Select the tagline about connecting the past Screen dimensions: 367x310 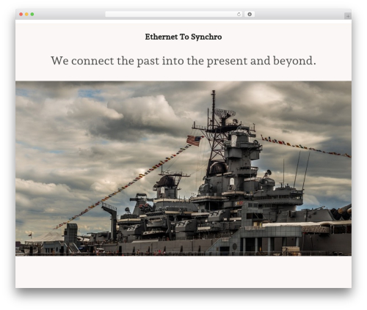[x=183, y=61]
